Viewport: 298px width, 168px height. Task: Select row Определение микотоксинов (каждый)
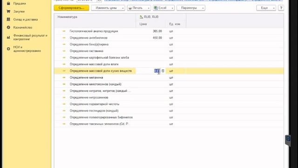[x=169, y=84]
